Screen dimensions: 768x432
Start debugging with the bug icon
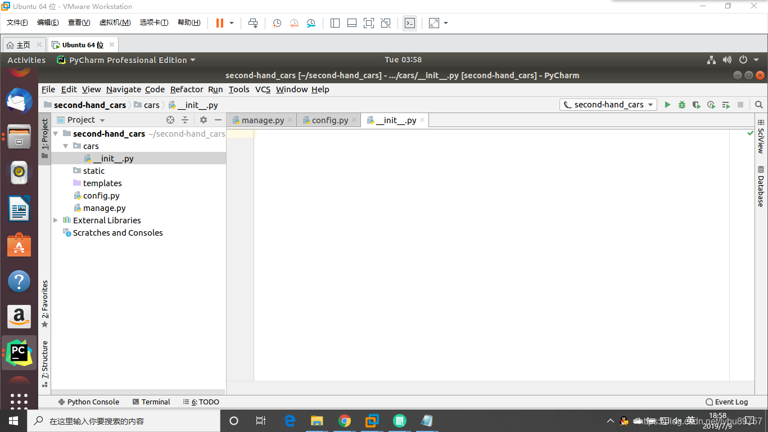682,105
